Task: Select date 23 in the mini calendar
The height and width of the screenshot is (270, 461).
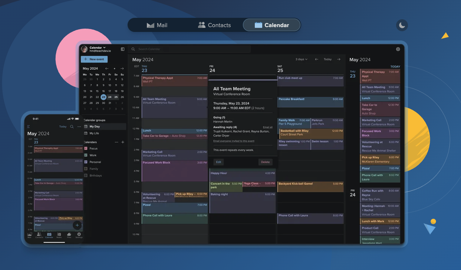Action: pyautogui.click(x=103, y=97)
